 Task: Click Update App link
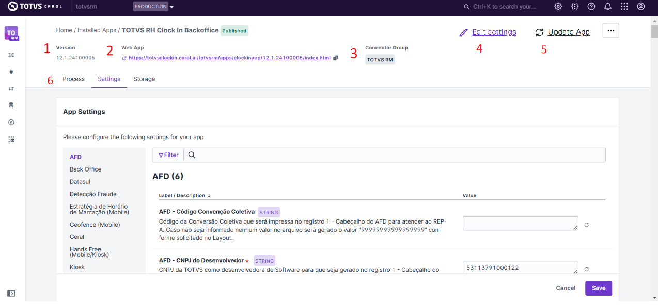(x=569, y=32)
